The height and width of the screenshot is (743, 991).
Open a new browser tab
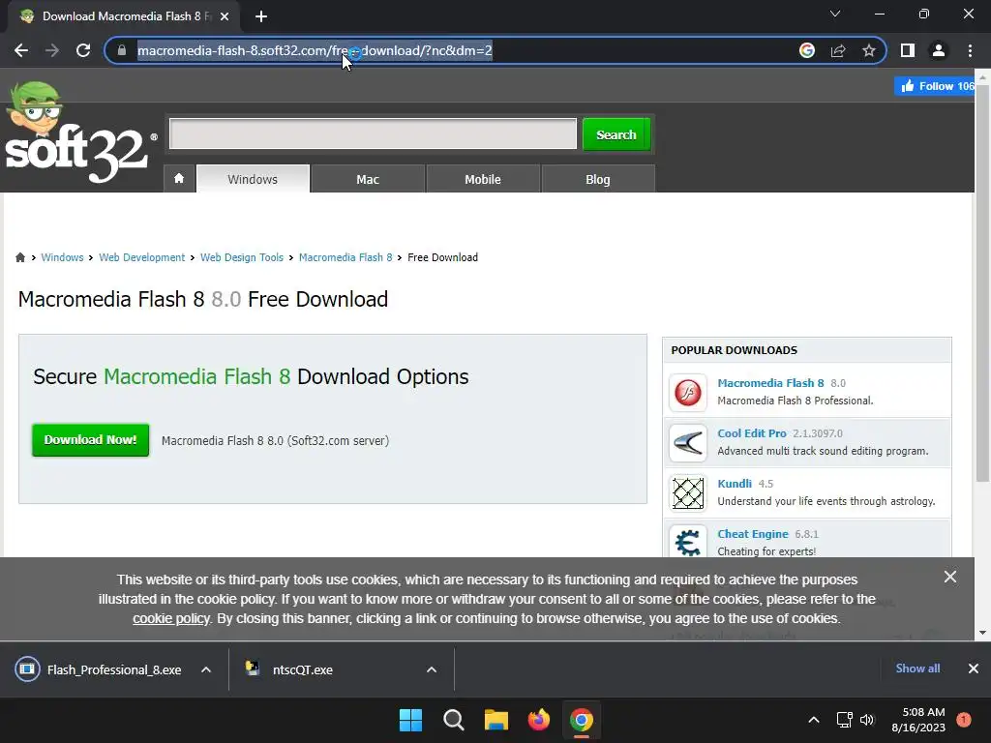tap(261, 16)
